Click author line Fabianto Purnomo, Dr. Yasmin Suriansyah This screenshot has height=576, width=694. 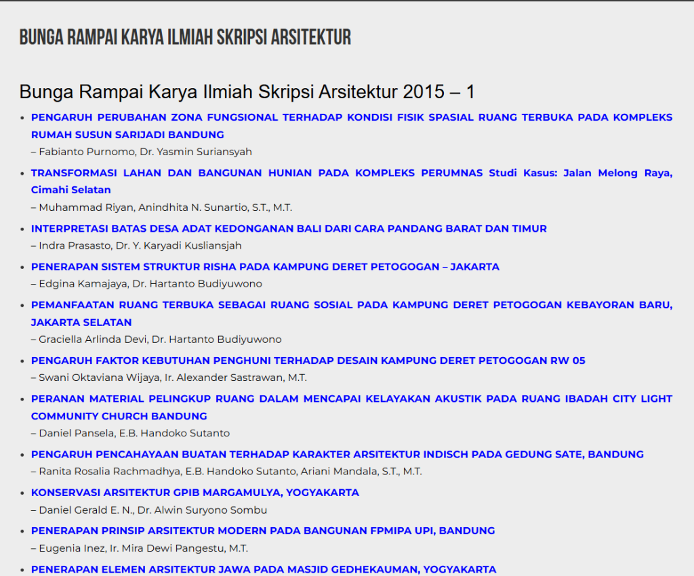coord(145,152)
